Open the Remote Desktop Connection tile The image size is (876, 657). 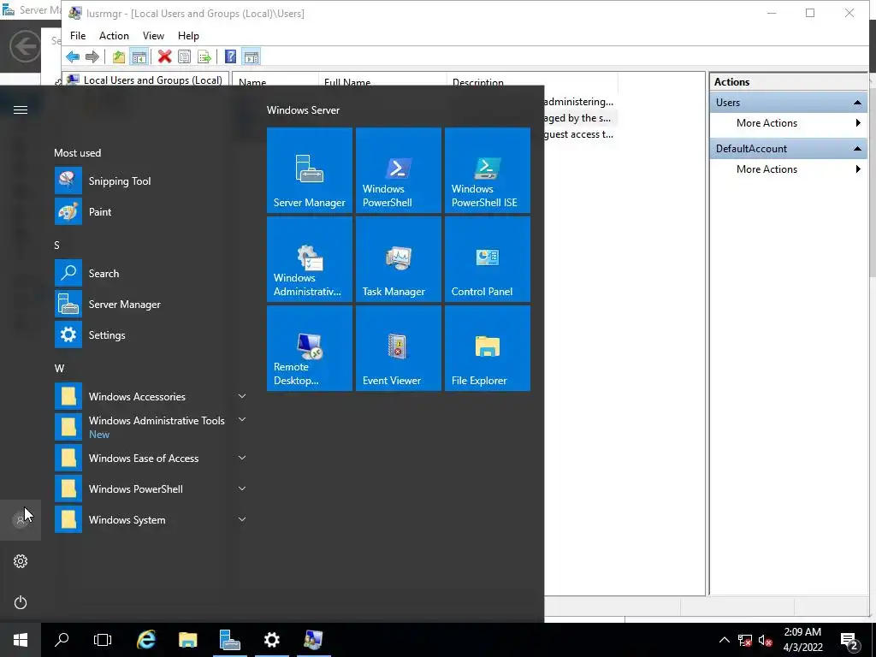click(310, 348)
